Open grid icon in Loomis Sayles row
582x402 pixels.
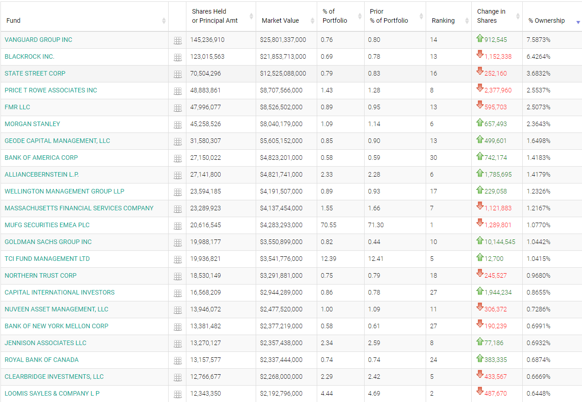pyautogui.click(x=178, y=394)
